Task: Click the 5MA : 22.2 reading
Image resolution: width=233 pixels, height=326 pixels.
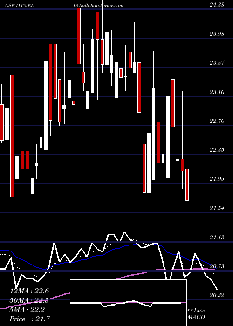Action: [x=27, y=310]
